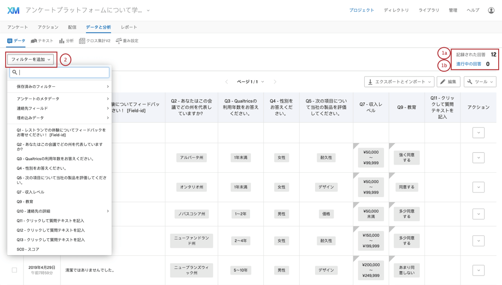
Task: Select SC0 - スコア filter option
Action: (x=59, y=249)
